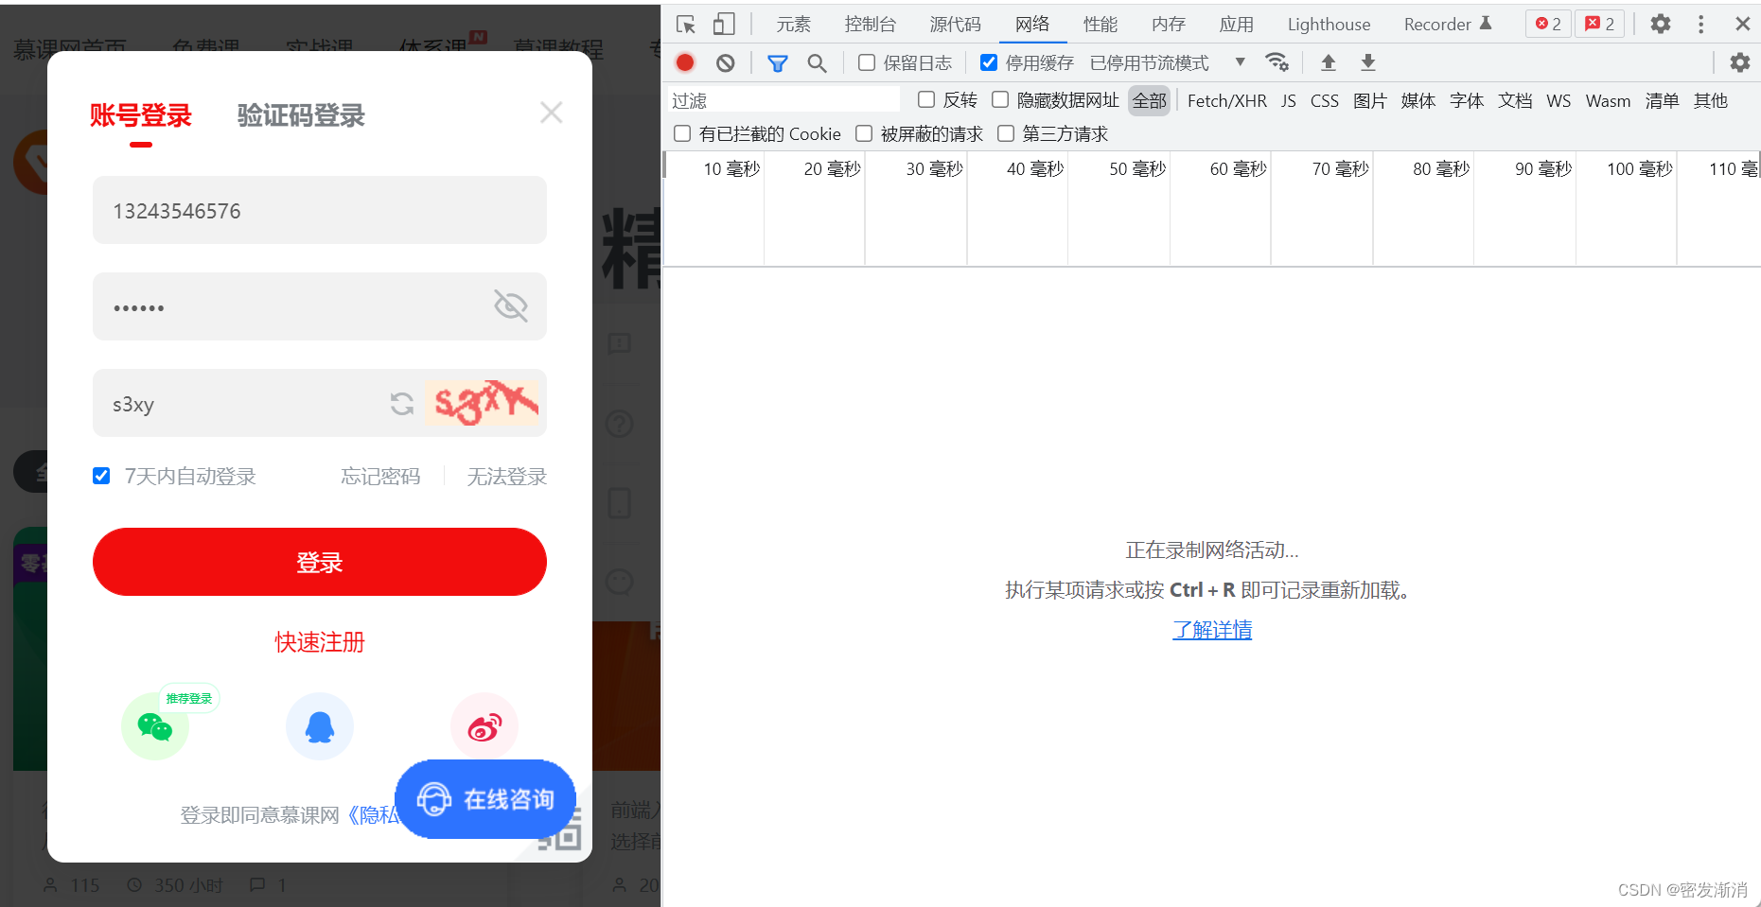Switch to 源代码 DevTools tab
This screenshot has height=907, width=1761.
coord(955,25)
